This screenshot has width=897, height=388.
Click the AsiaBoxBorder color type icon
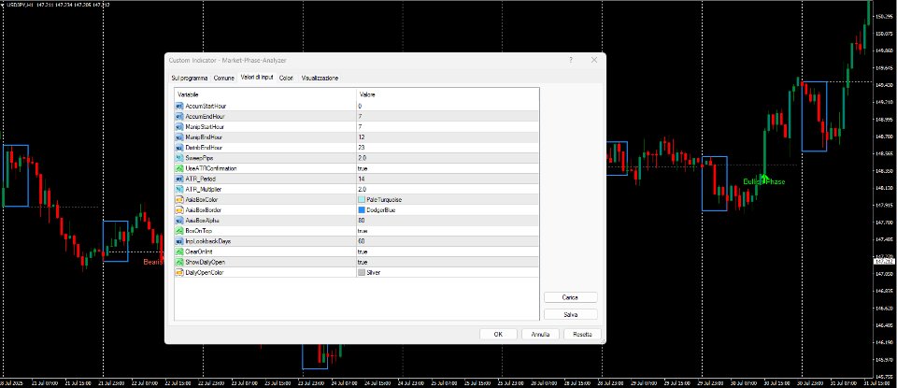179,210
